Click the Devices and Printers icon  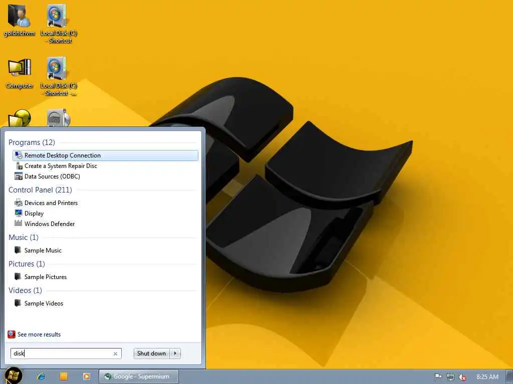(19, 203)
